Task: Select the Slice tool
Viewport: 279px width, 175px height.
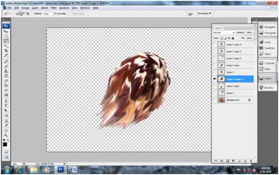Action: click(6, 55)
